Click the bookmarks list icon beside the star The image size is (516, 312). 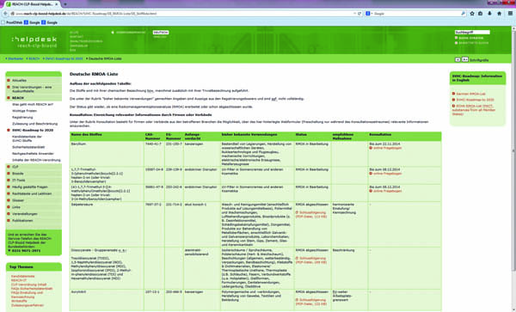pos(481,14)
